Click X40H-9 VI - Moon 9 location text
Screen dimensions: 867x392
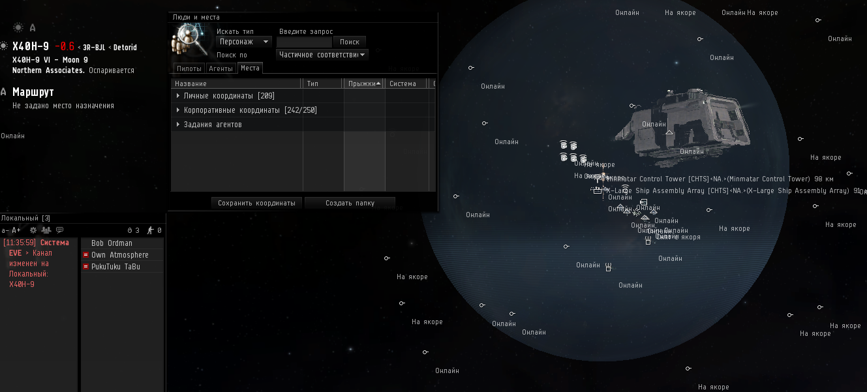click(50, 60)
